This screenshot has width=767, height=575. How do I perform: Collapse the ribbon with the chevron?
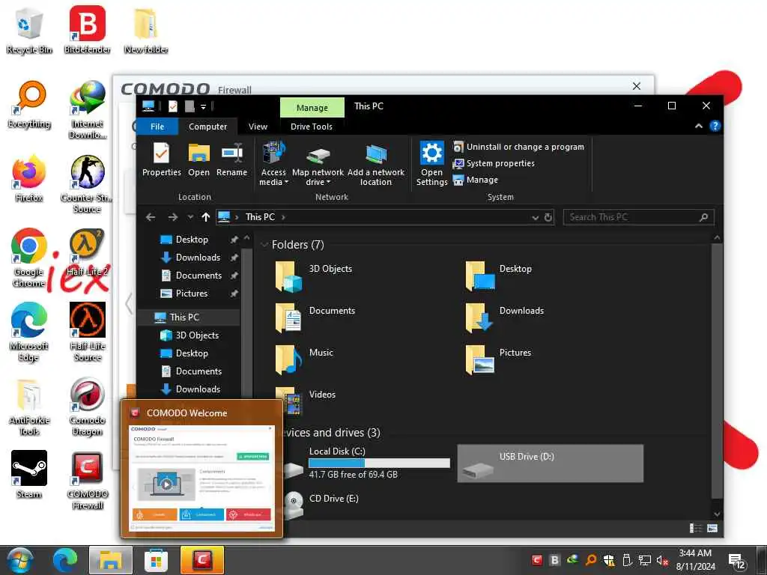699,126
